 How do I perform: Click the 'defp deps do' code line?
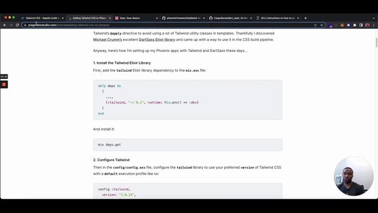(109, 86)
